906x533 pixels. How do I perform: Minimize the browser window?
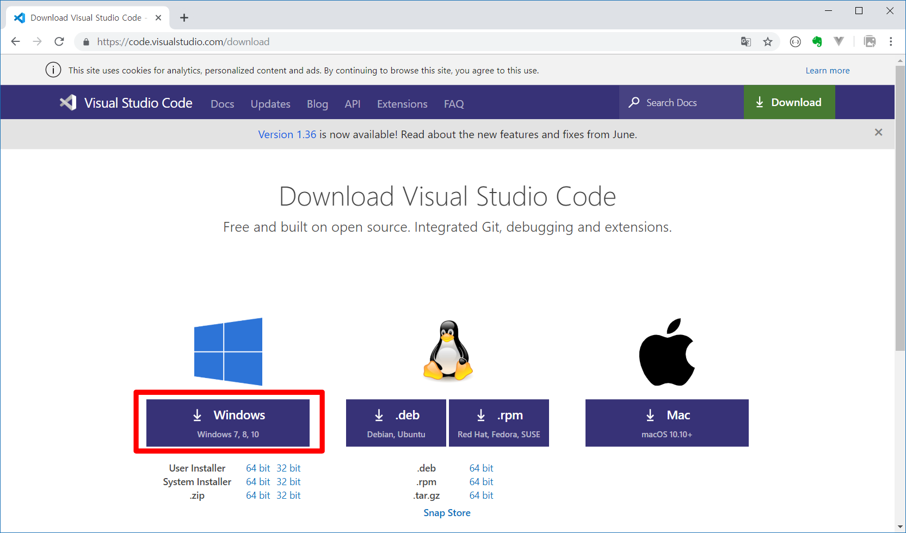pyautogui.click(x=828, y=11)
